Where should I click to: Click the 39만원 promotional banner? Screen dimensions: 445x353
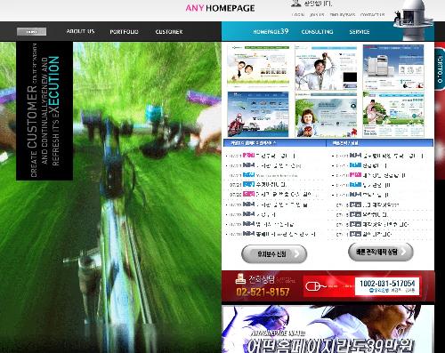click(328, 329)
